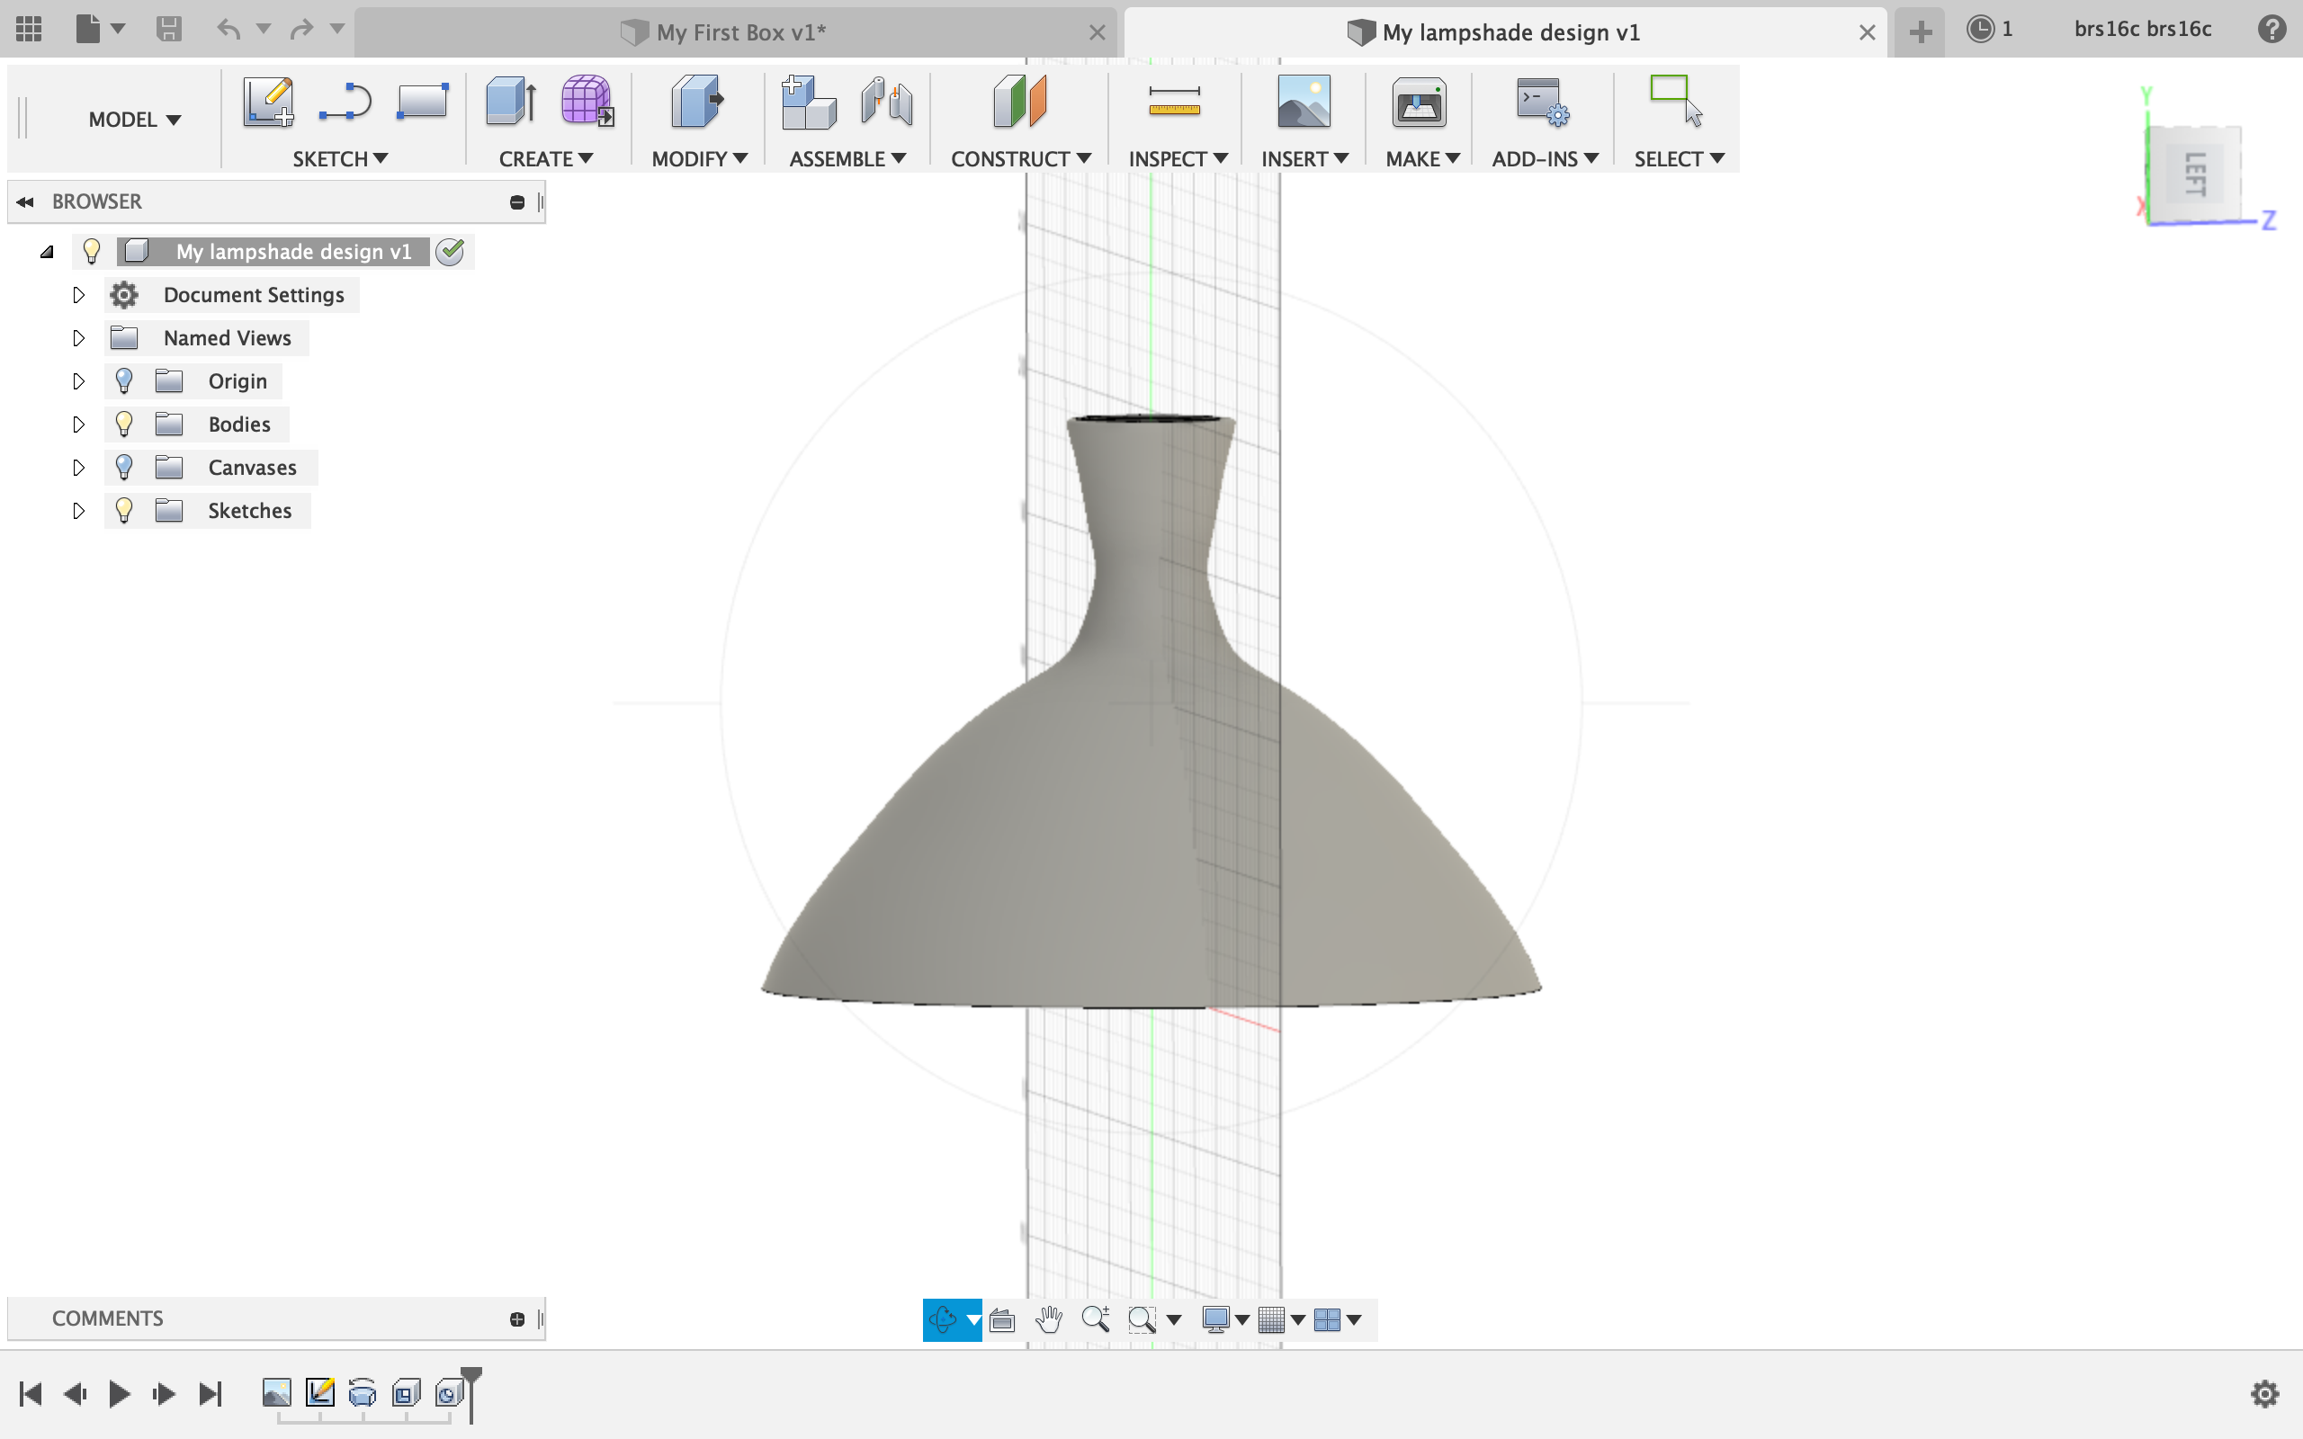
Task: Open the MODEL workspace dropdown
Action: coord(134,120)
